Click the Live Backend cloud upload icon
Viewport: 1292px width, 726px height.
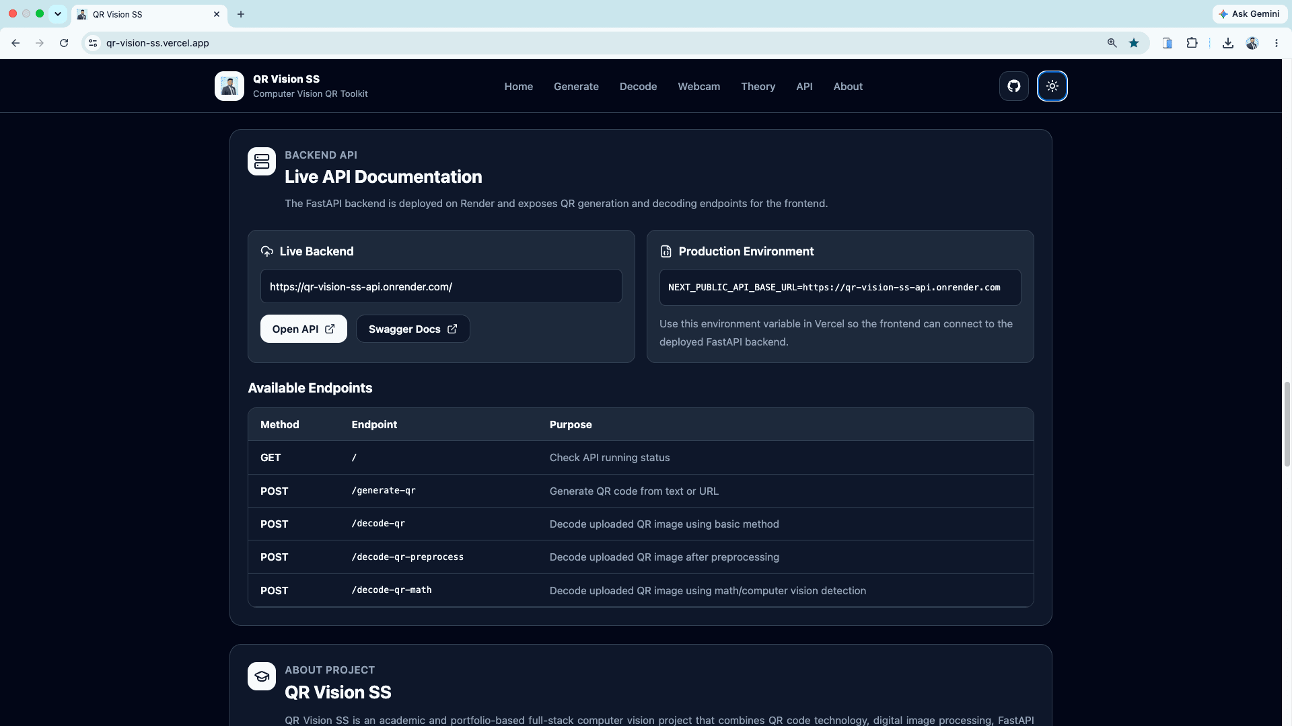coord(267,251)
